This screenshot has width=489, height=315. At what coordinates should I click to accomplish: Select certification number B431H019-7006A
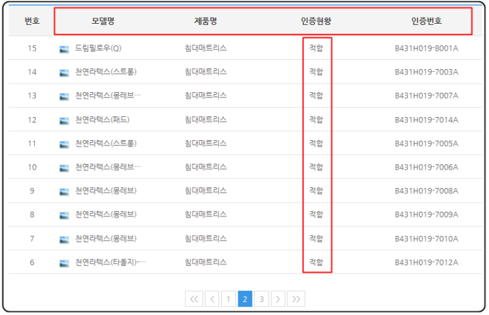(x=426, y=168)
